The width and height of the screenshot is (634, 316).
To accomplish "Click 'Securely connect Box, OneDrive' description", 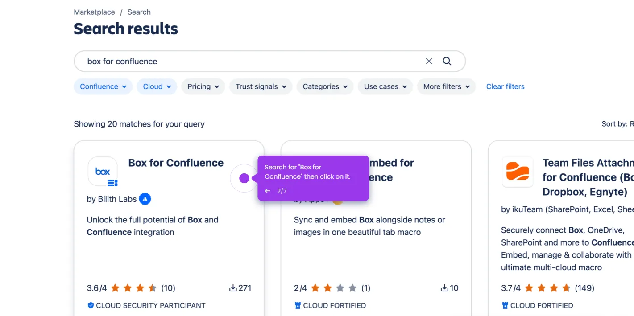I will point(568,249).
